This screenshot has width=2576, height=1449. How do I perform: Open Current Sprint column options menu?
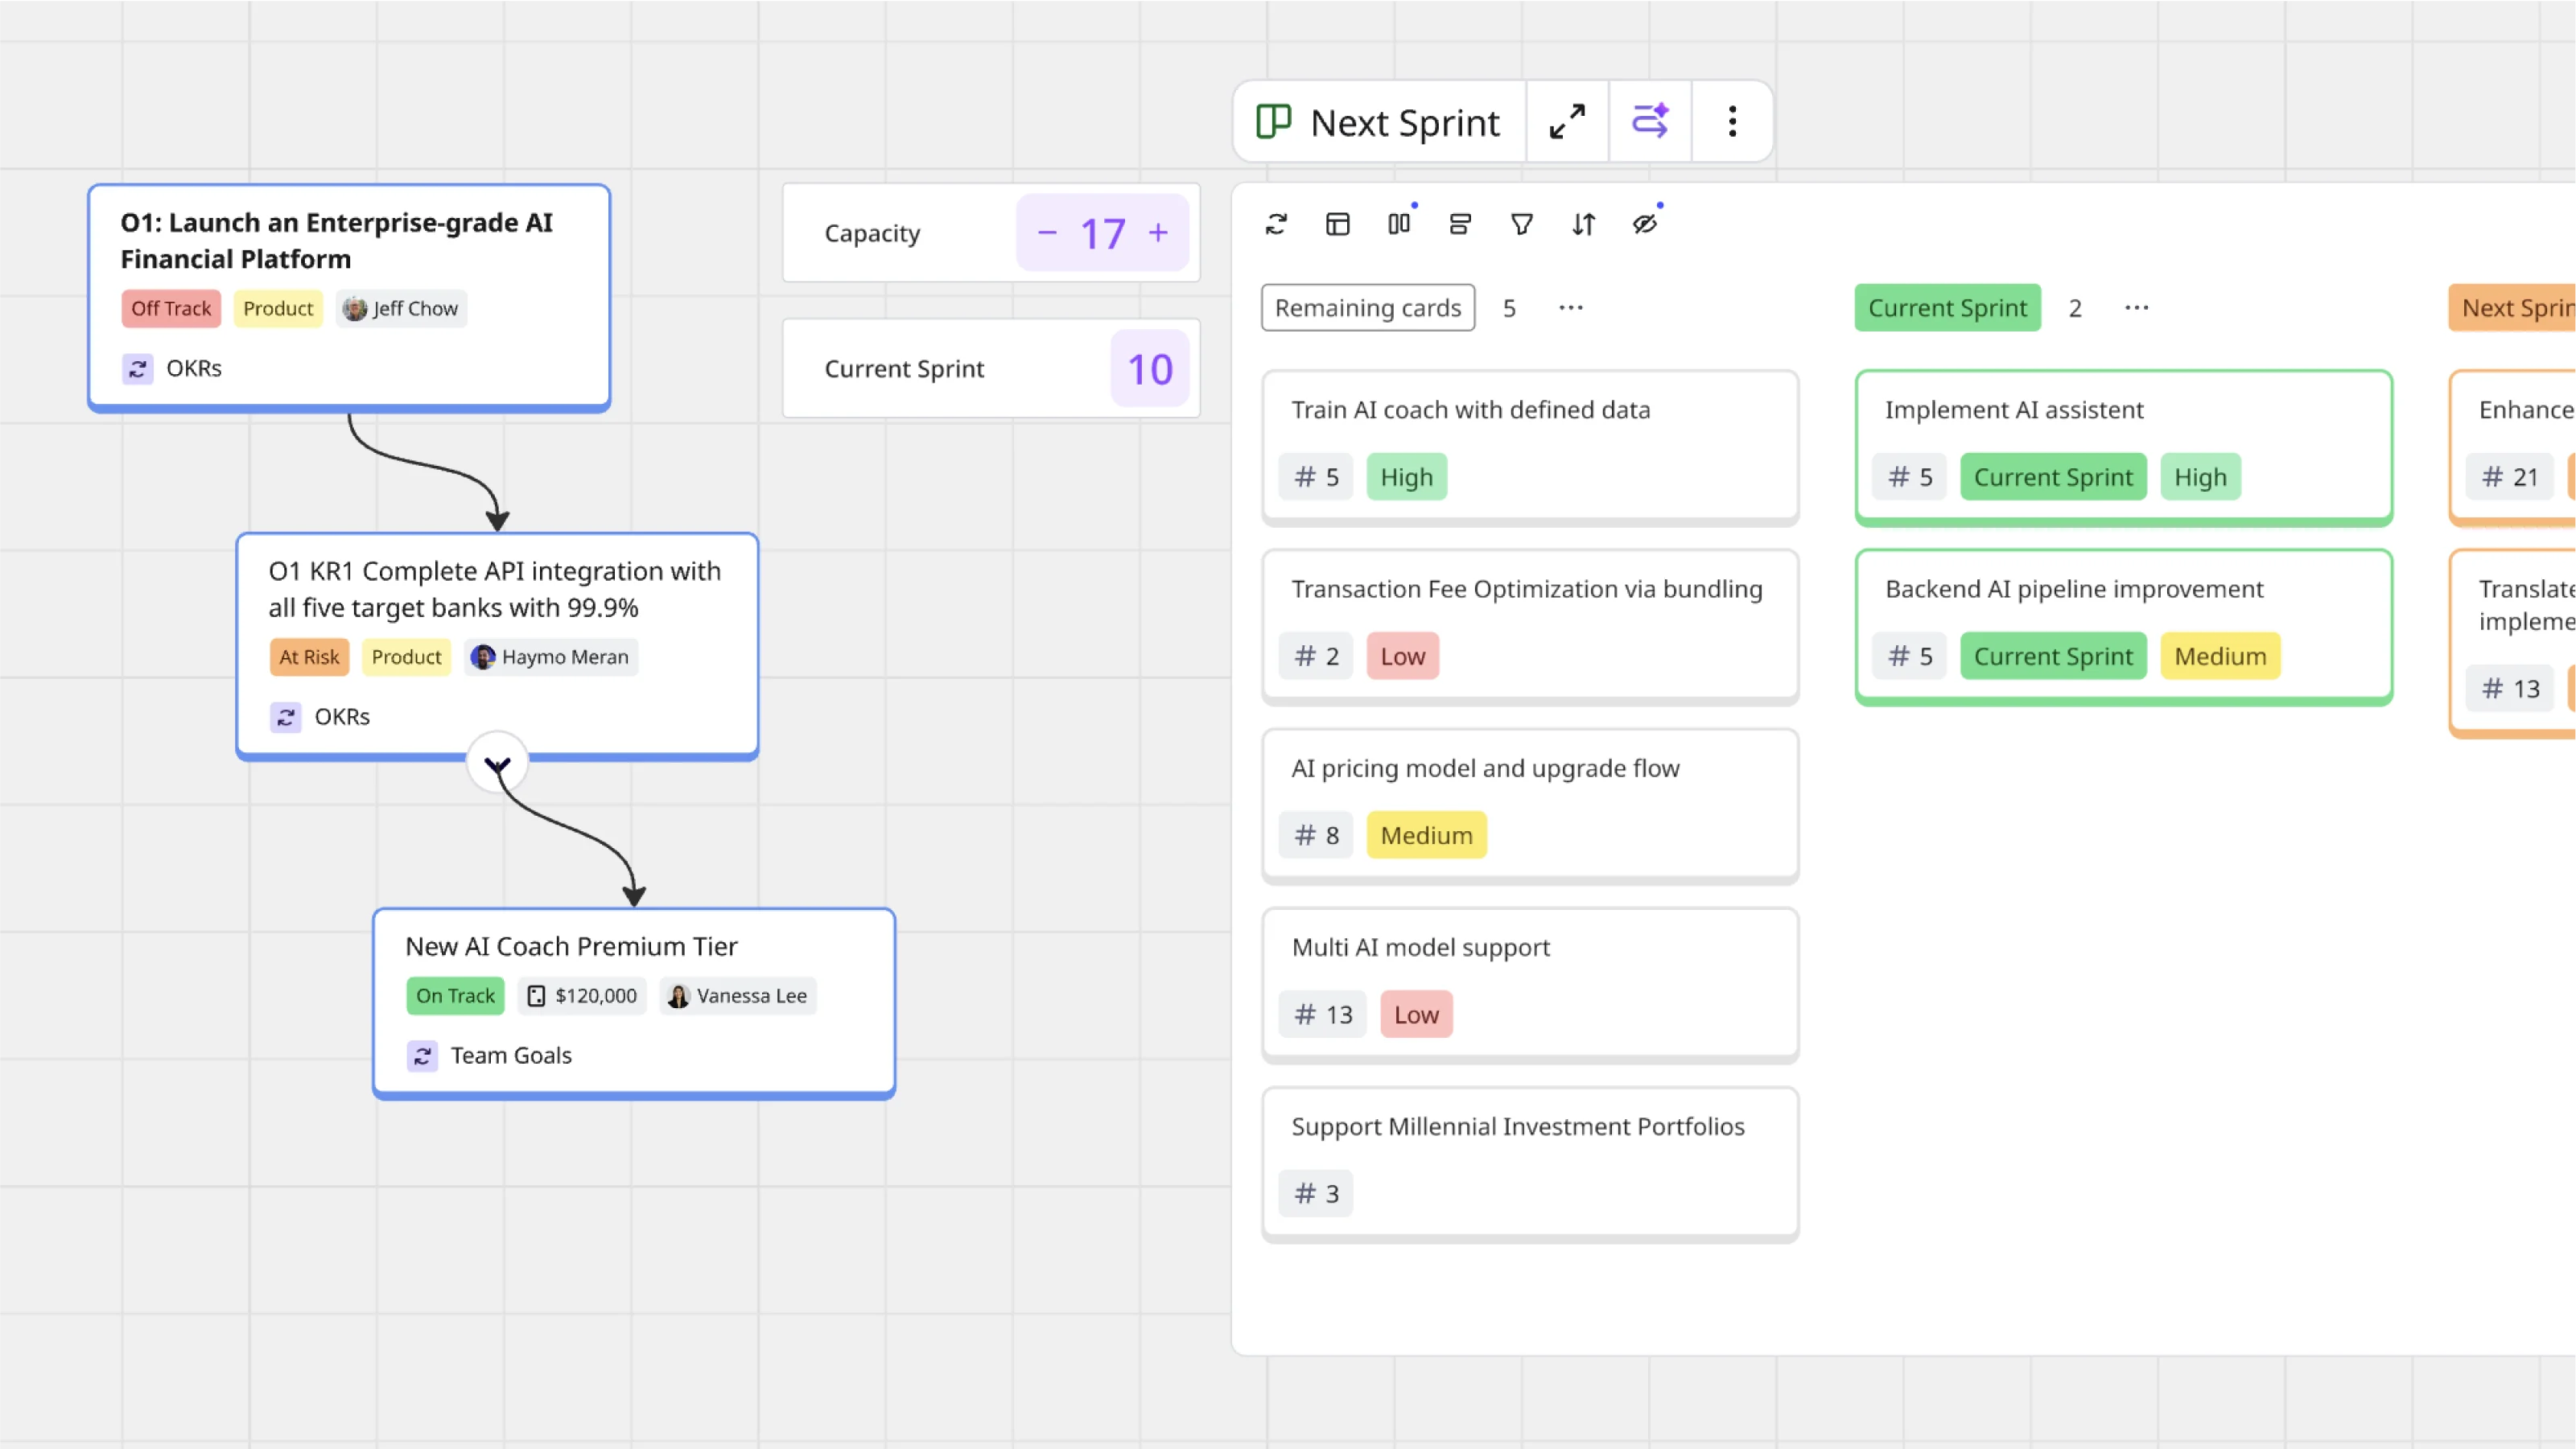click(2136, 308)
